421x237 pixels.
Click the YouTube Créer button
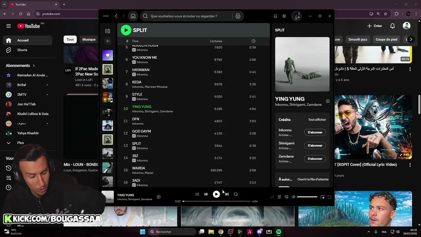tap(375, 26)
